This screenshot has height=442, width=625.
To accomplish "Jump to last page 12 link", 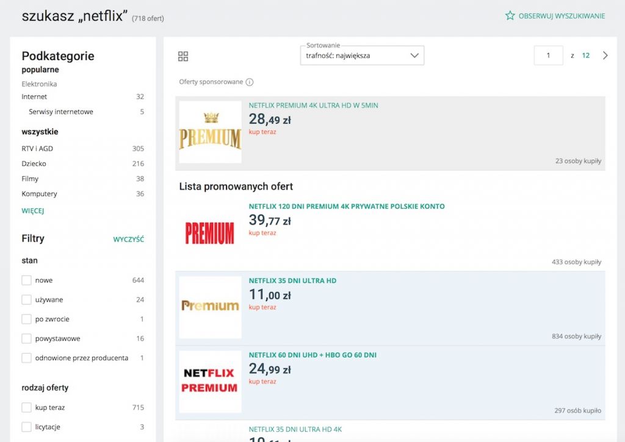I will 585,55.
